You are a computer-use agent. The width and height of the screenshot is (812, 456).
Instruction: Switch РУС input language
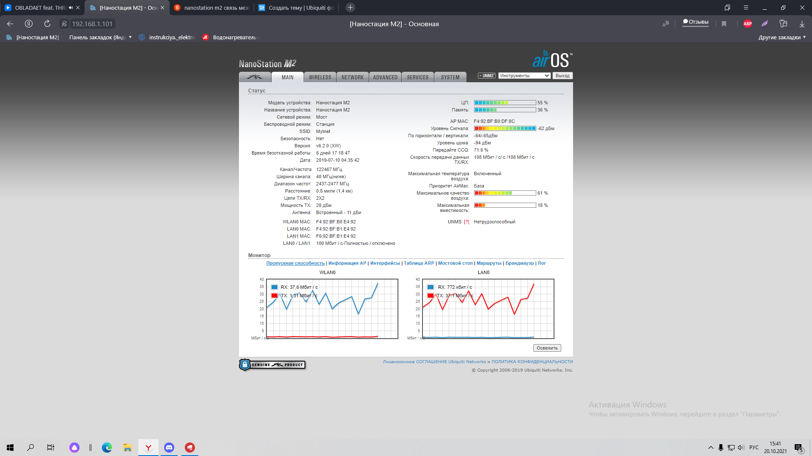(x=754, y=448)
